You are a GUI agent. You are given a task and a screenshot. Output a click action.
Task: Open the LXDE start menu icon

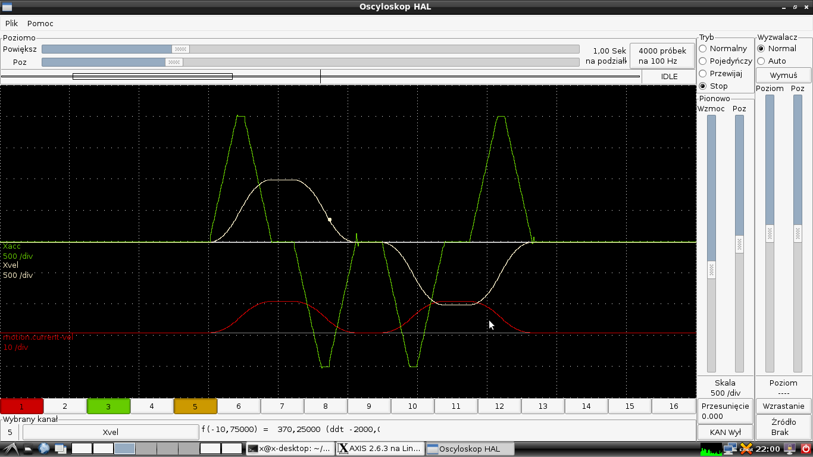(x=10, y=449)
